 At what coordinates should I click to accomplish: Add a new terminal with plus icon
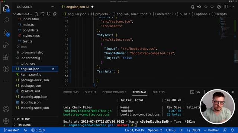[204, 92]
